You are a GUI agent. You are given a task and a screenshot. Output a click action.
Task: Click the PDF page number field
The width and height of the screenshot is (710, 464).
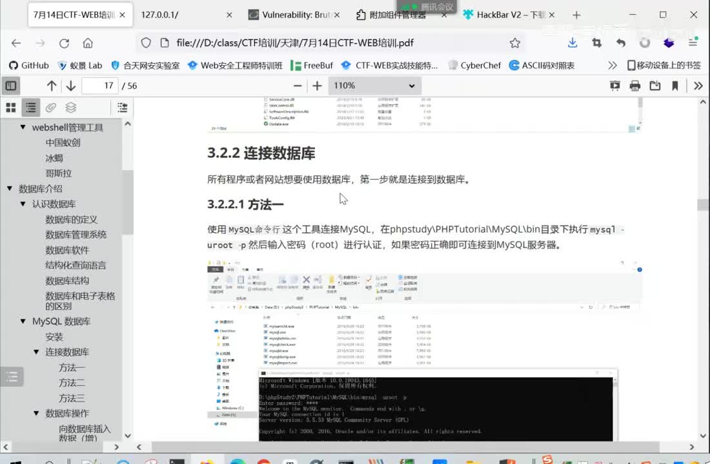pos(100,86)
